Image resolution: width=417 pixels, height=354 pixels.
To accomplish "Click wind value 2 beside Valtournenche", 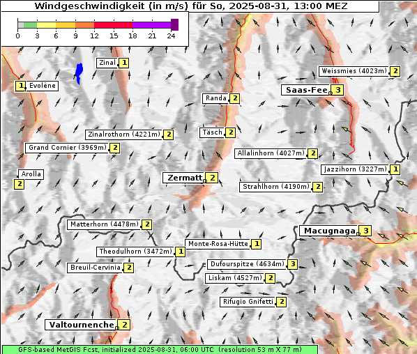I will [x=124, y=325].
